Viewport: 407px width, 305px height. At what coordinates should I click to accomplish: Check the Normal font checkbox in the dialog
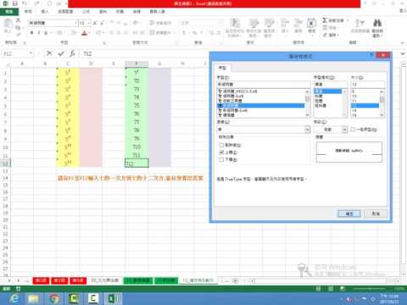(353, 130)
